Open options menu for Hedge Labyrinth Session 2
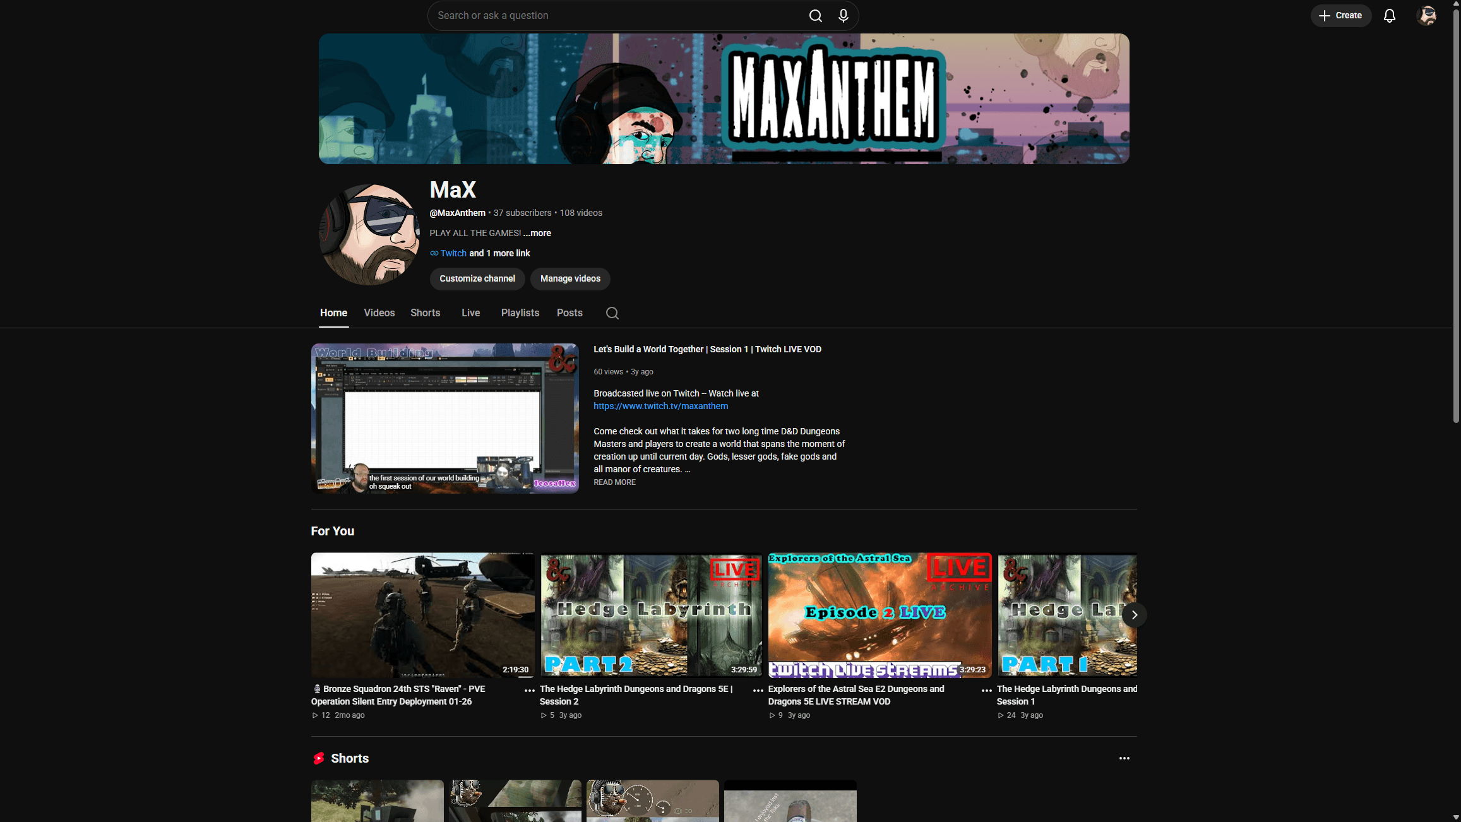 pos(758,691)
